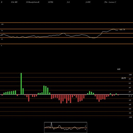133x133 pixels.
Task: Click the MR panel's 60 scale label
Action: tap(130, 83)
